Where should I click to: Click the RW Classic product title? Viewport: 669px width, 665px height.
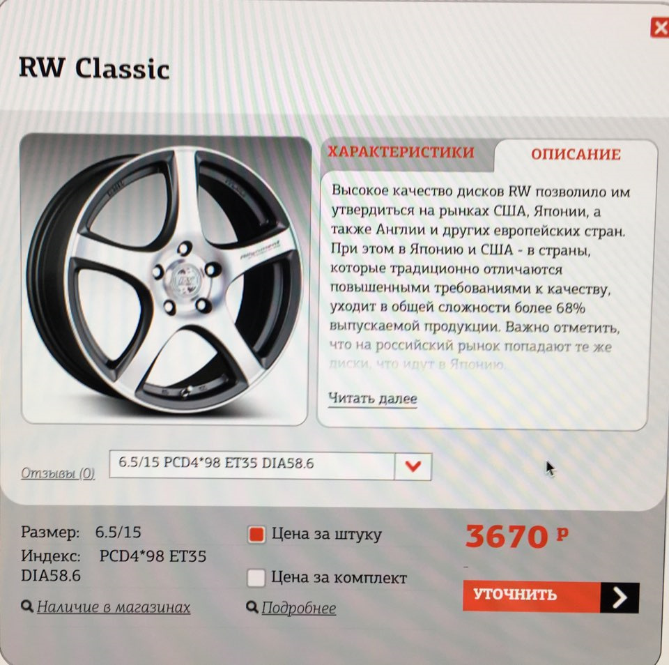(94, 68)
